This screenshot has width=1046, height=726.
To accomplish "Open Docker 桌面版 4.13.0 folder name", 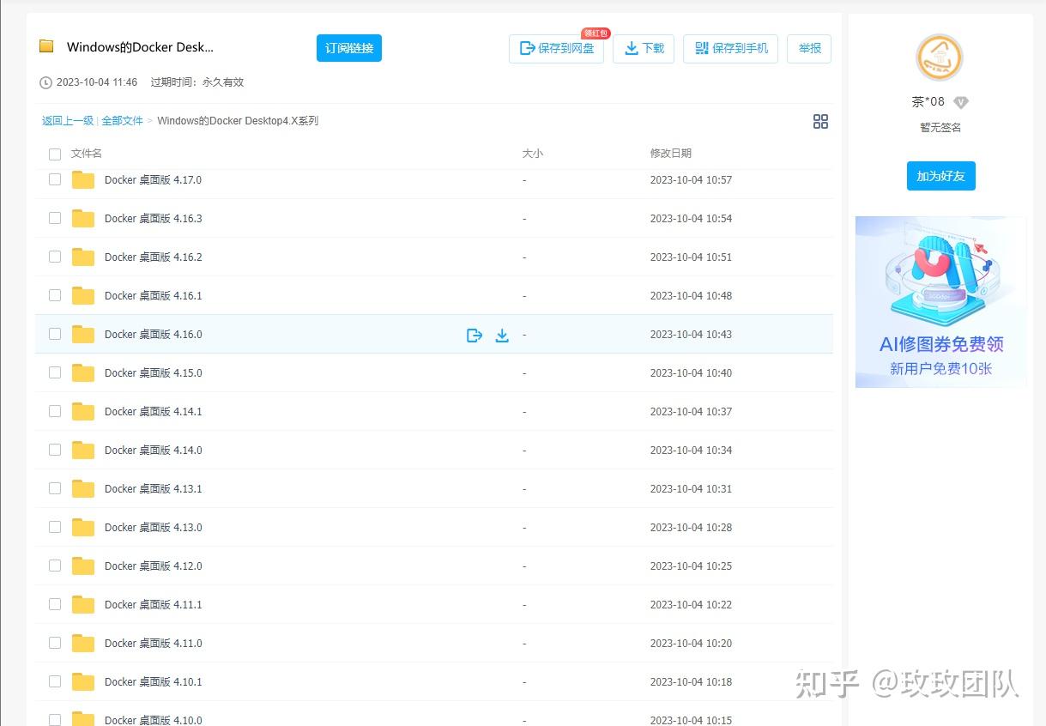I will (x=153, y=527).
